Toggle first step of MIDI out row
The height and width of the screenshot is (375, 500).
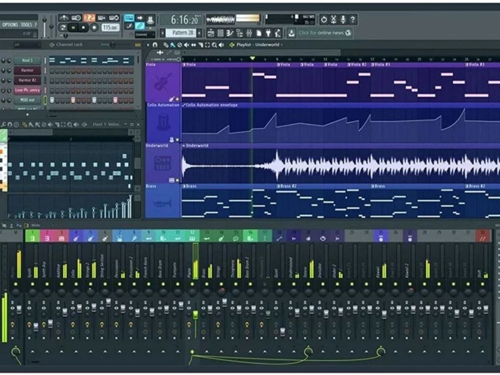coord(52,100)
